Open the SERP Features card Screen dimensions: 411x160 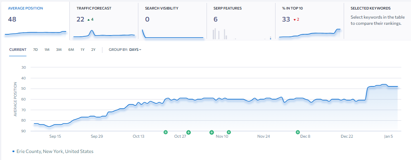point(241,21)
